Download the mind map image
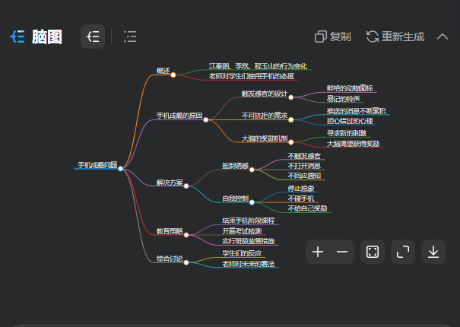This screenshot has height=327, width=460. [433, 252]
